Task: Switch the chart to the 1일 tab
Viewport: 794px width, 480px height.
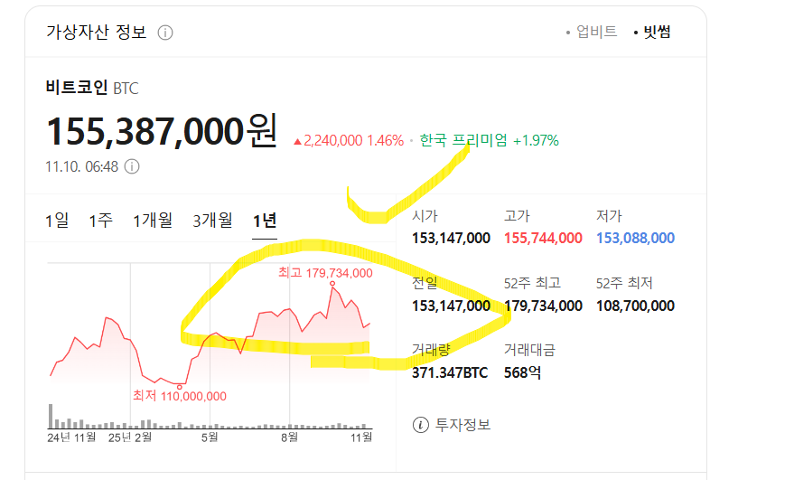Action: [x=57, y=220]
